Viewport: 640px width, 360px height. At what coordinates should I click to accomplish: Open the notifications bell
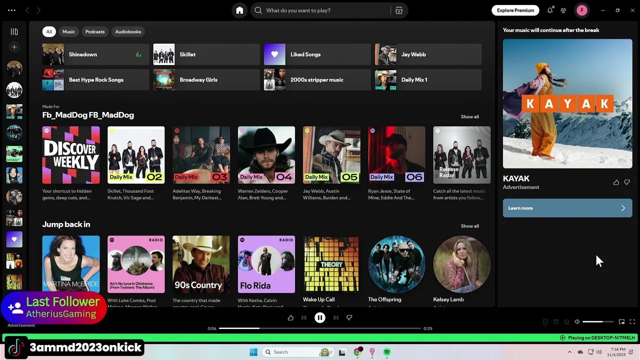(550, 10)
